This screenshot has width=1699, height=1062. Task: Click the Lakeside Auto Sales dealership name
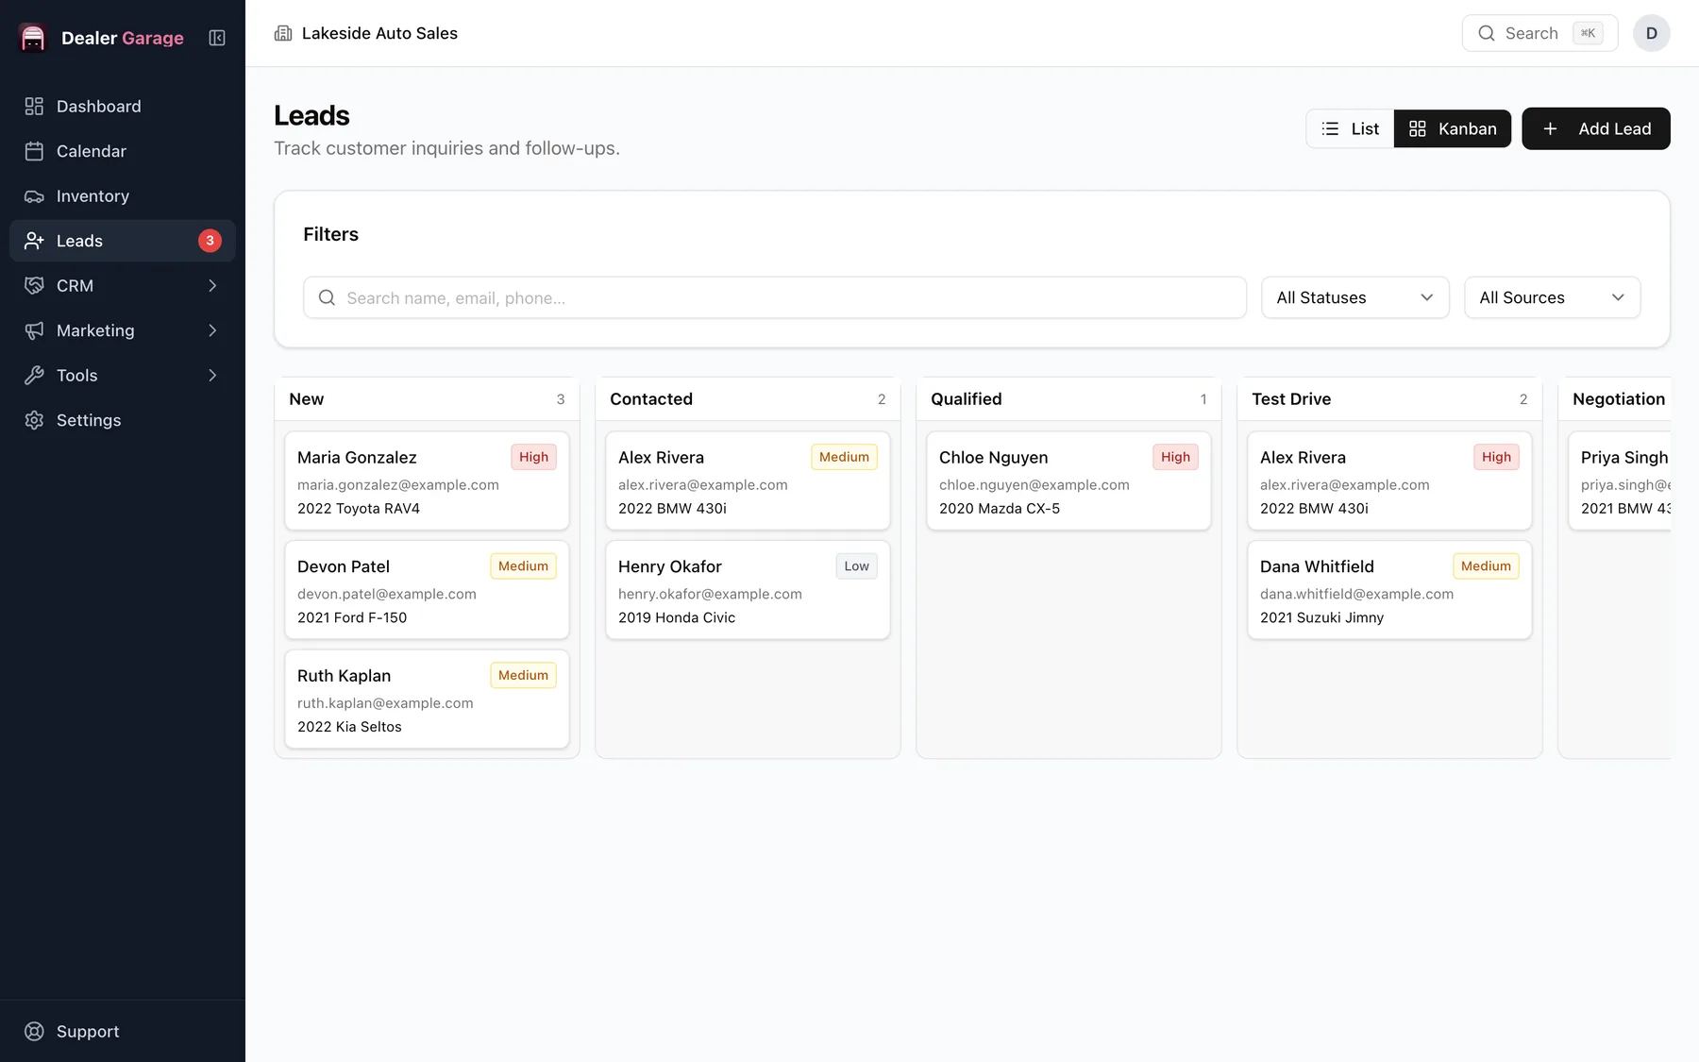pos(379,33)
